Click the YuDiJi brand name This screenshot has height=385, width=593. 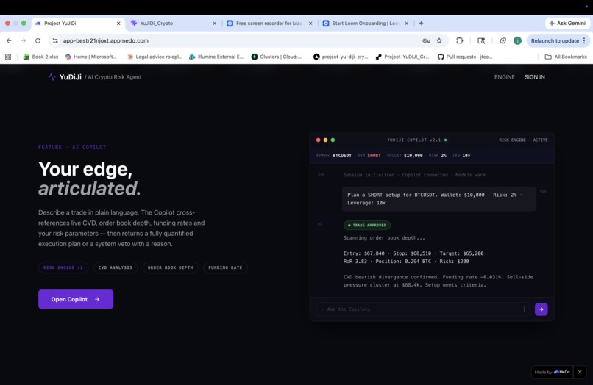point(71,77)
